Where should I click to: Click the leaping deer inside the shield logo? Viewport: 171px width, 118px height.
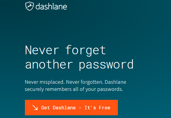(x=29, y=5)
